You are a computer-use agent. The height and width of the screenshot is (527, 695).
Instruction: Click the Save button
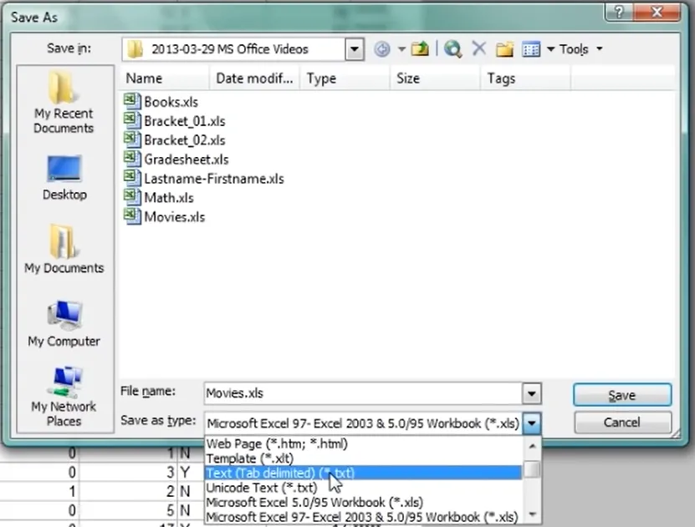click(x=621, y=394)
